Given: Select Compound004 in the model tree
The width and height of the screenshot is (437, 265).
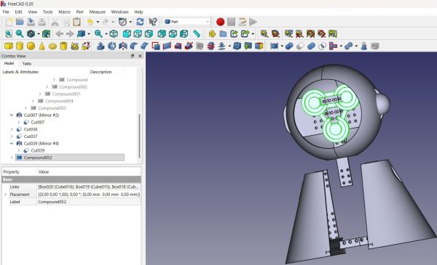Looking at the screenshot, I should click(x=59, y=101).
